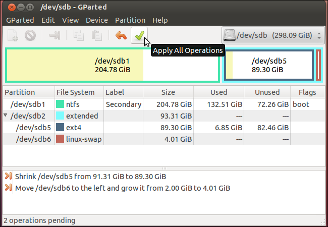This screenshot has width=328, height=227.
Task: Click the Paste partition toolbar icon
Action: tap(97, 35)
